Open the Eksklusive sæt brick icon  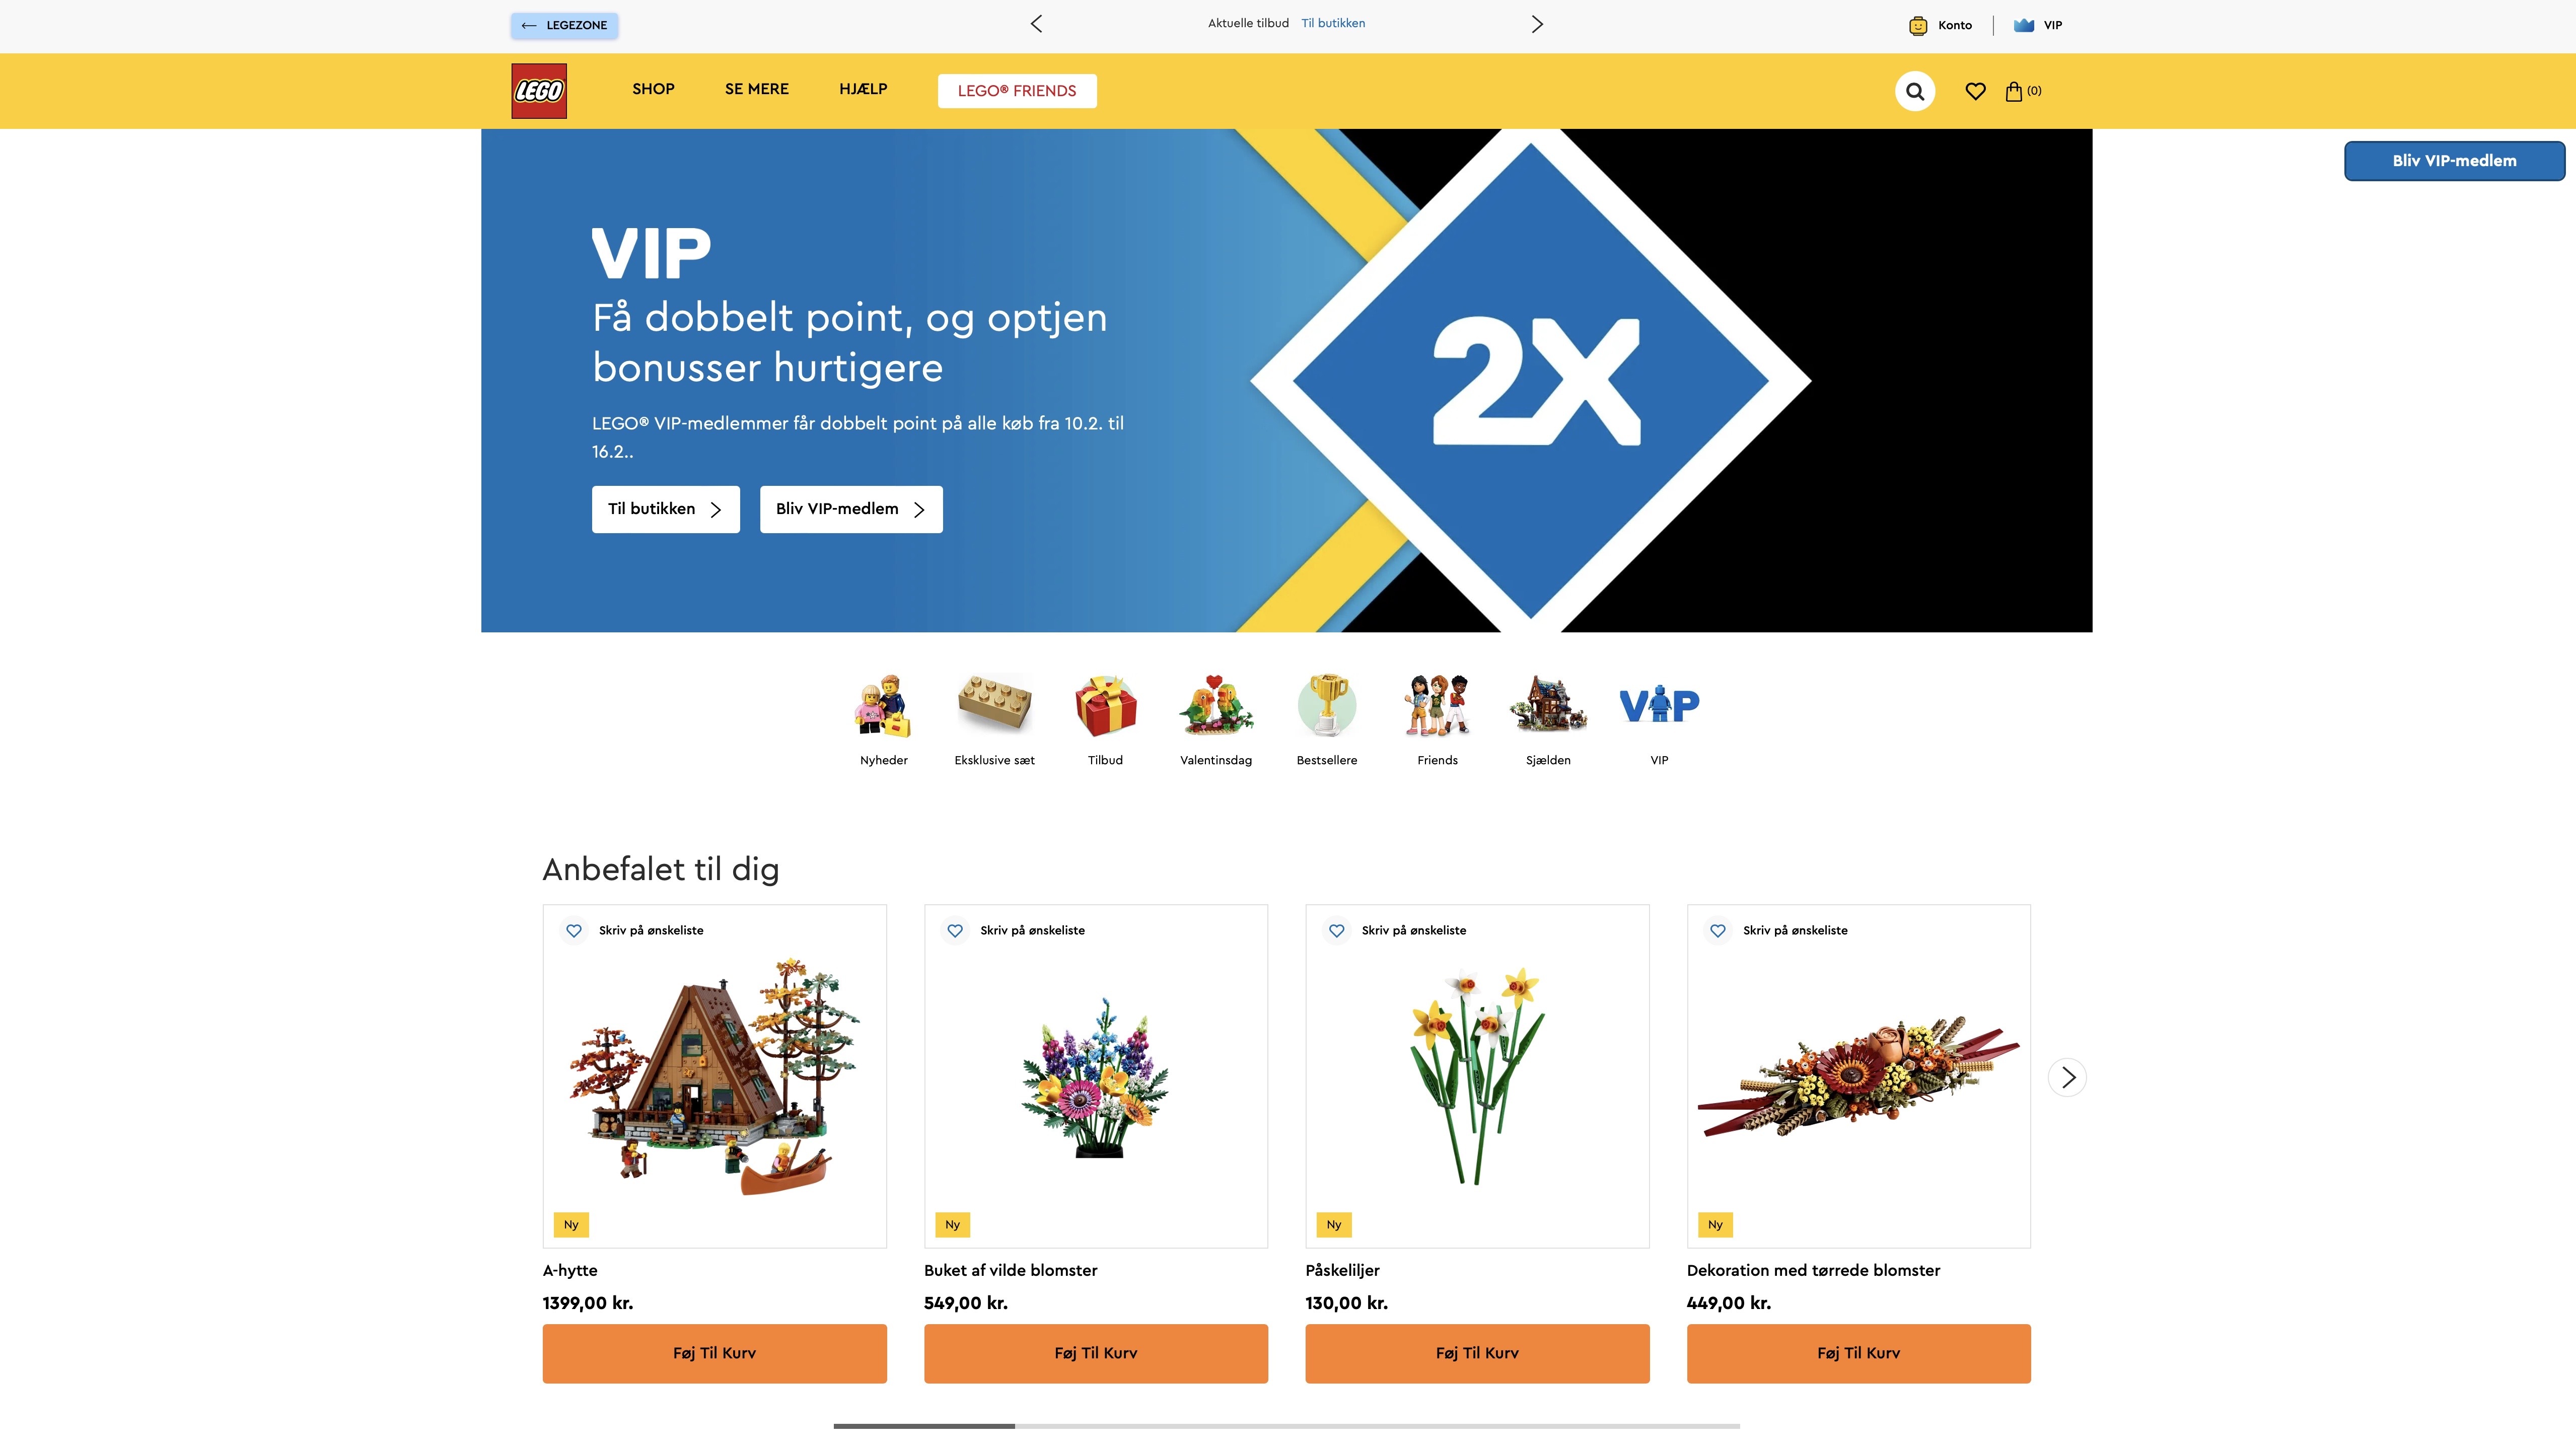994,705
